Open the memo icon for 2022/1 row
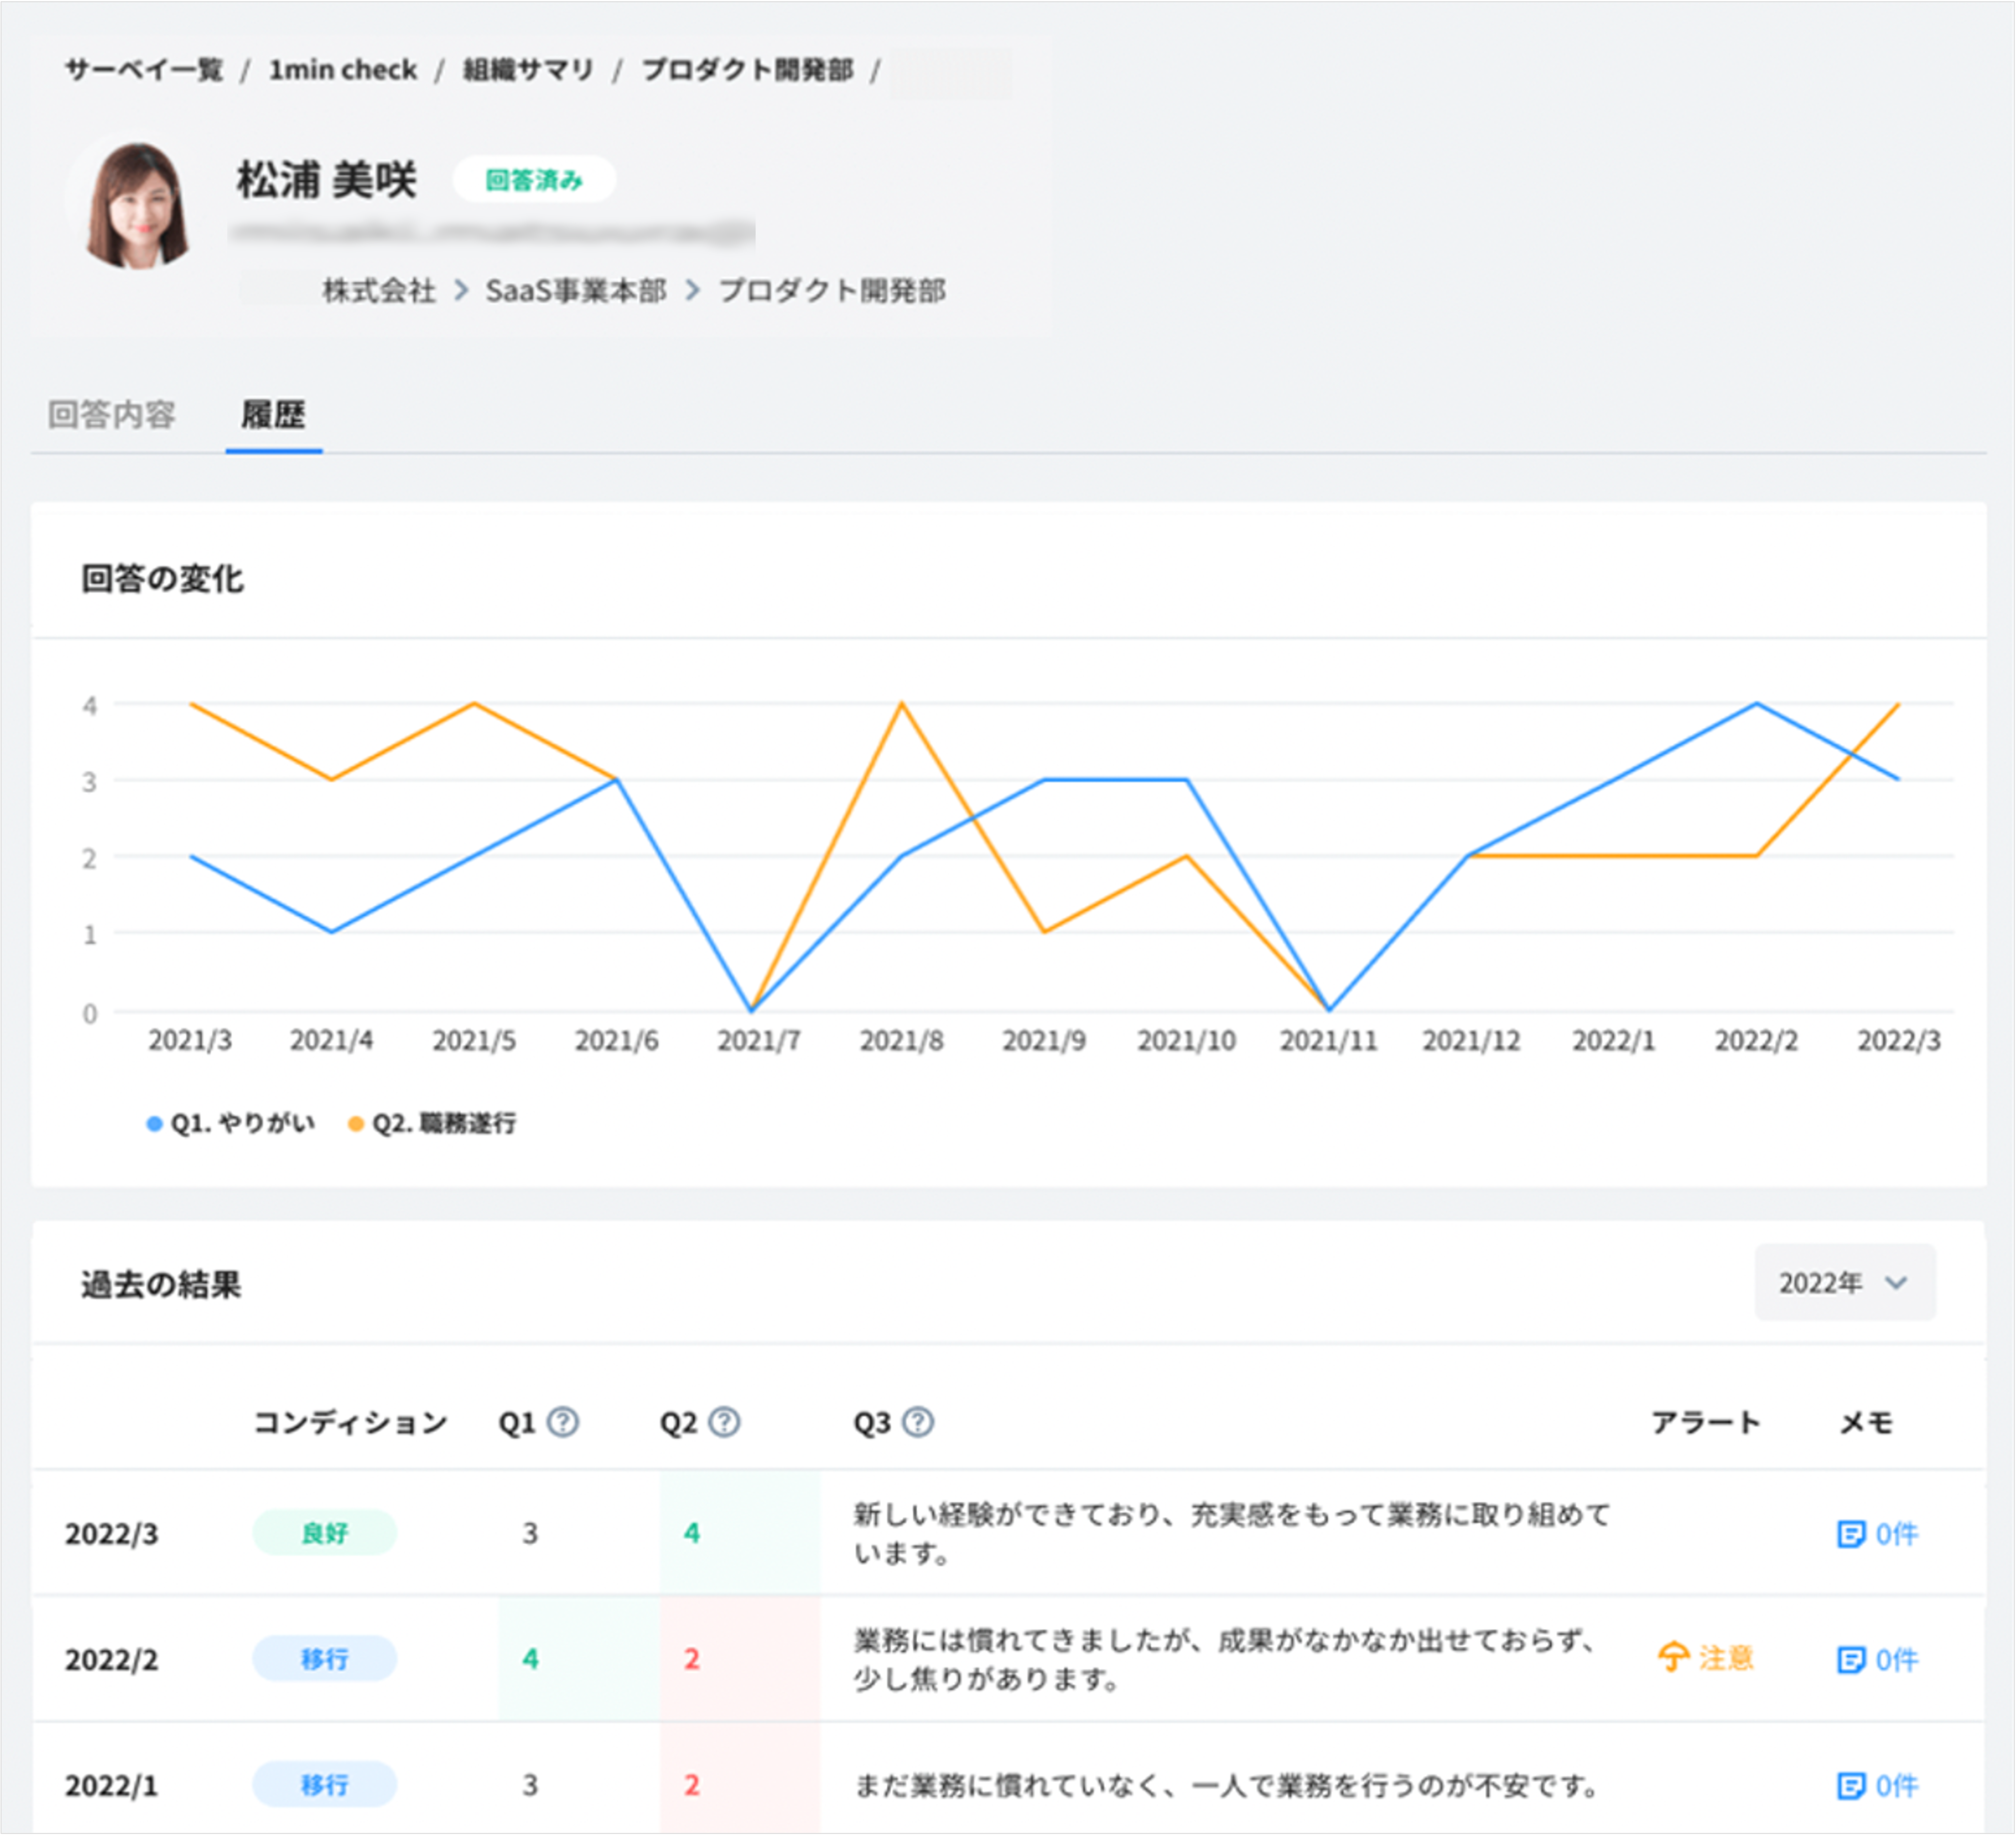Image resolution: width=2016 pixels, height=1836 pixels. pyautogui.click(x=1852, y=1785)
